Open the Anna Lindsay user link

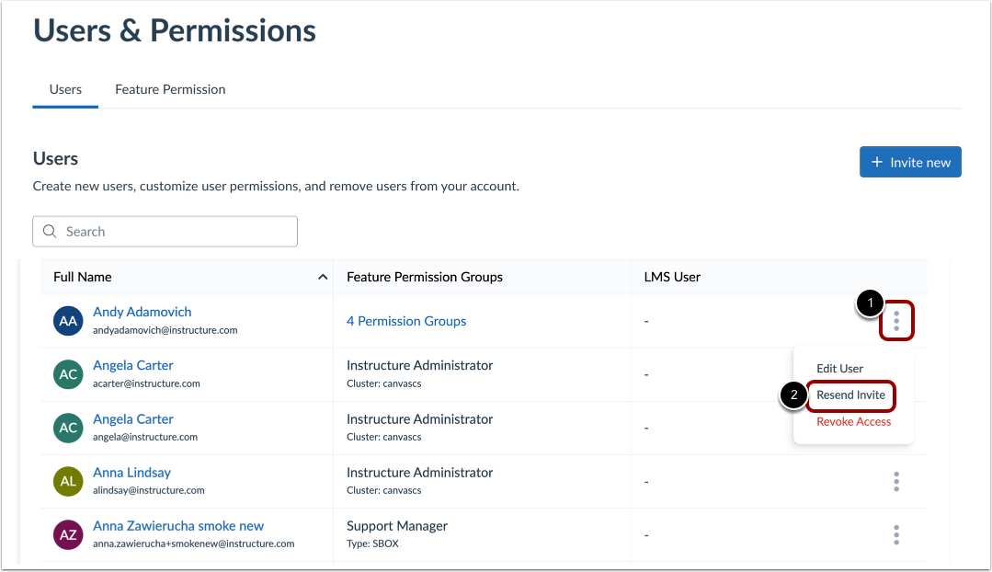[131, 473]
